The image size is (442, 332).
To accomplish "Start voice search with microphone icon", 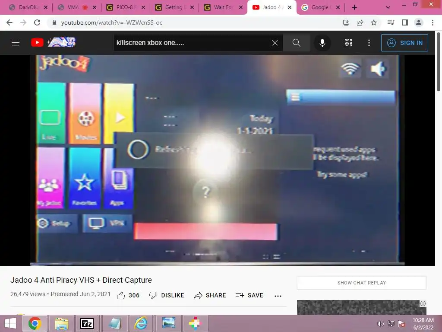I will point(322,43).
